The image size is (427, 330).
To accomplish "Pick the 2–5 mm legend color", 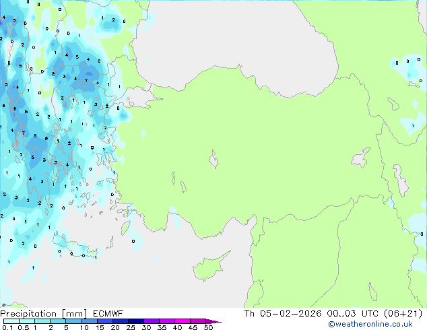I will click(x=58, y=321).
